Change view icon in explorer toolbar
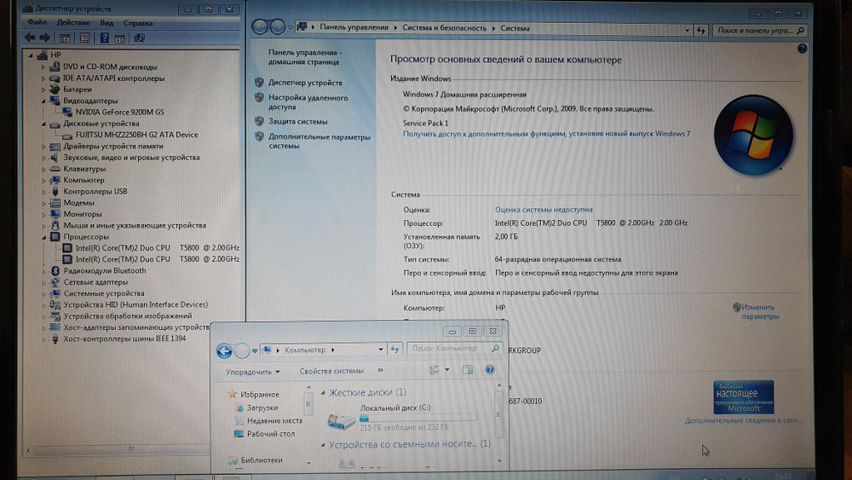The image size is (852, 480). point(435,370)
